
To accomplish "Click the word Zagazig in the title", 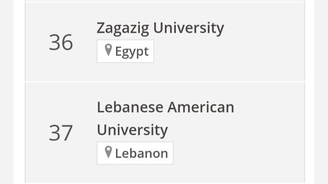I will 123,29.
